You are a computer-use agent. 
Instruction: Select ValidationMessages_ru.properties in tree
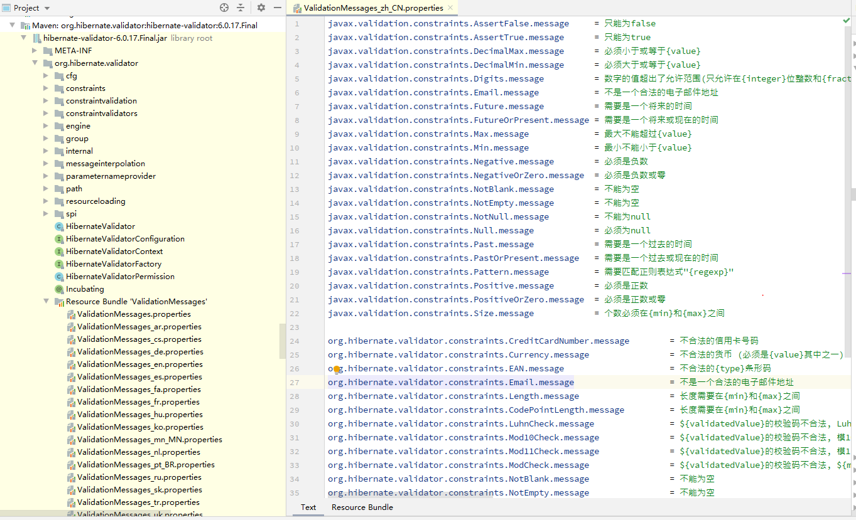pos(139,477)
